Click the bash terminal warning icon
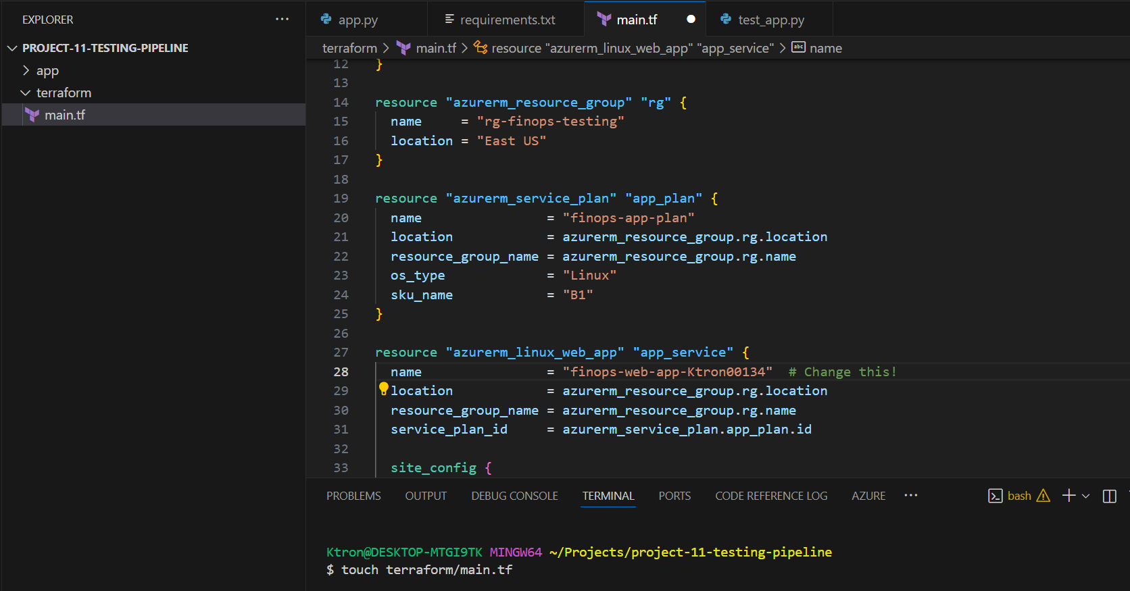Screen dimensions: 1130x591 (1043, 496)
